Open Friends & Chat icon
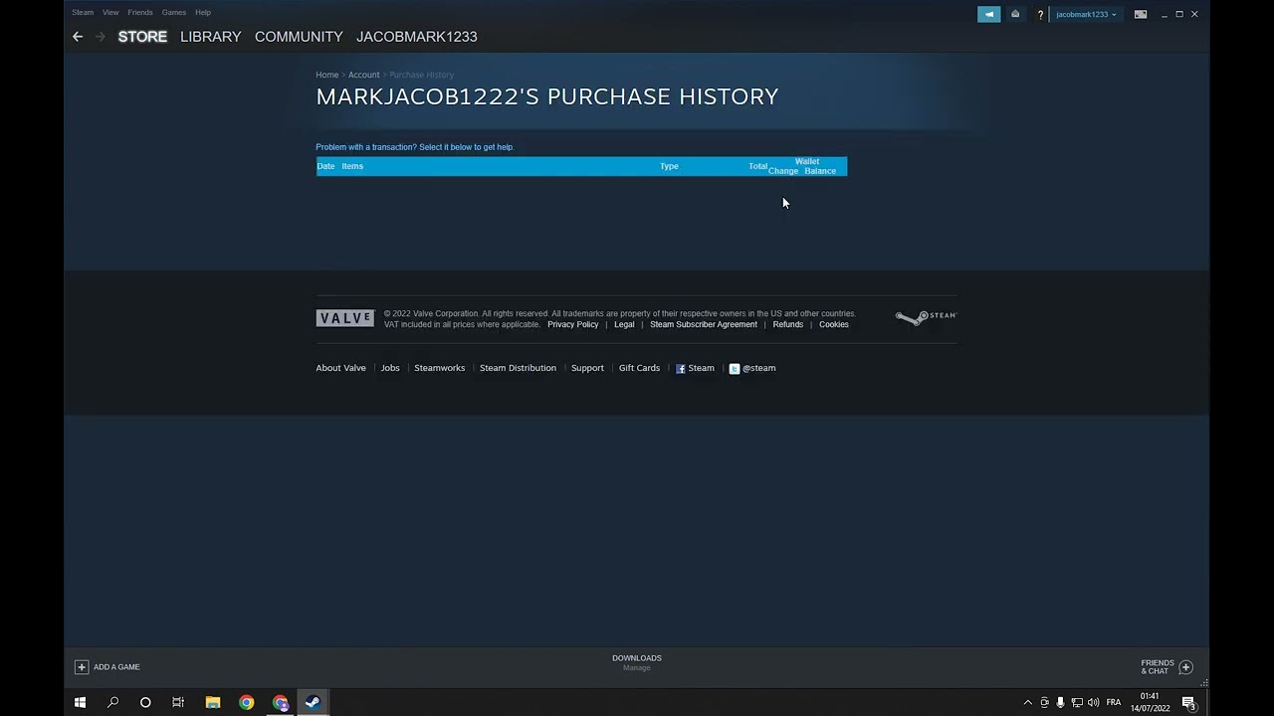Viewport: 1274px width, 716px height. [1185, 667]
